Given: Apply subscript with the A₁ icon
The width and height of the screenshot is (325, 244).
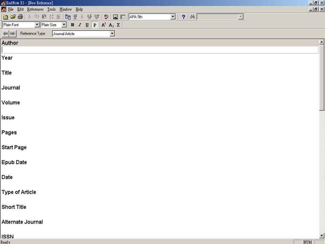Looking at the screenshot, I should (x=111, y=25).
